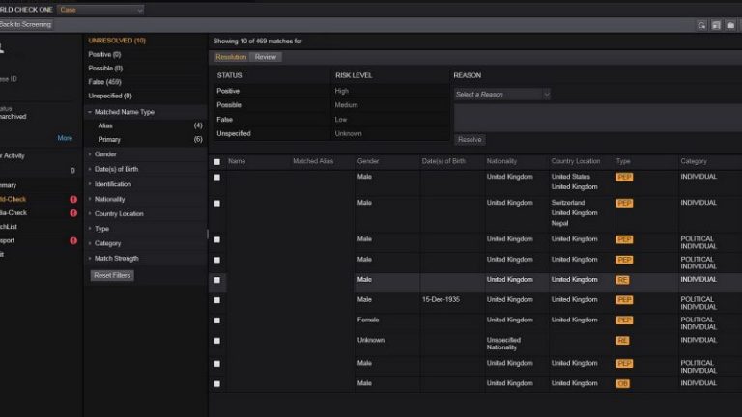This screenshot has width=742, height=417.
Task: Click the layout panel icon in toolbar
Action: click(716, 25)
